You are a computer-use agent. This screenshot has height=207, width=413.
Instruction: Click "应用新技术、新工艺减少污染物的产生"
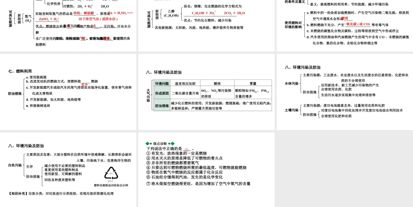(350, 85)
